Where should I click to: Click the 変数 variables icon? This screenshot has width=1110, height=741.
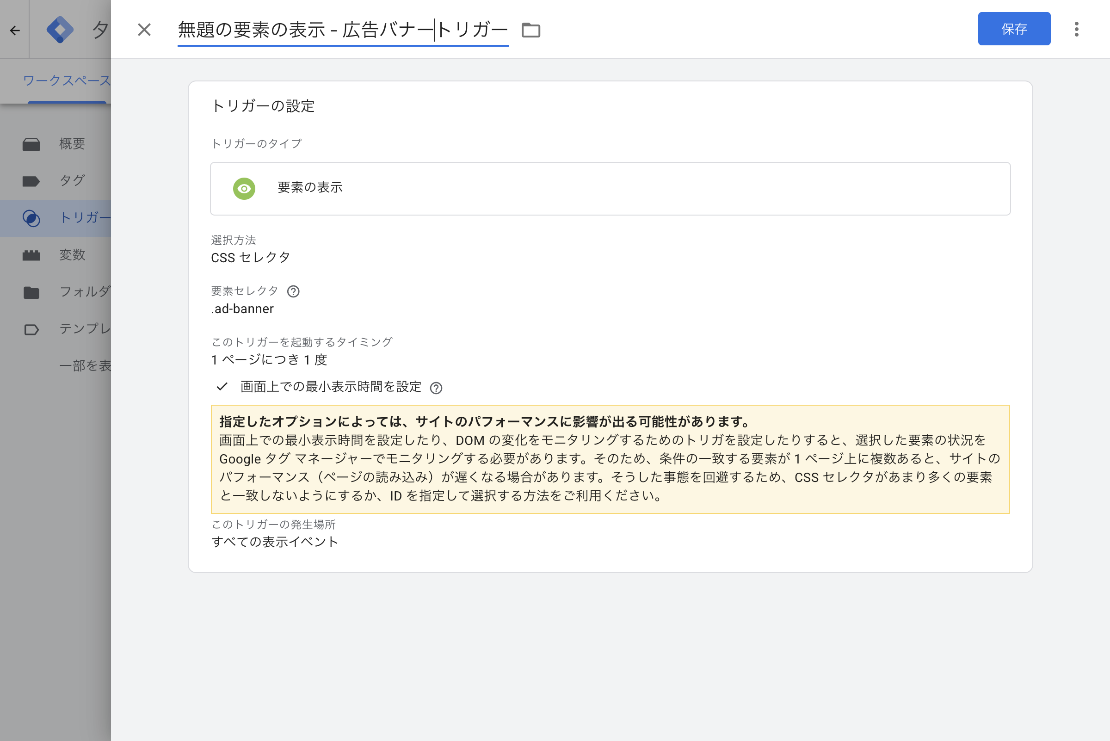[31, 255]
